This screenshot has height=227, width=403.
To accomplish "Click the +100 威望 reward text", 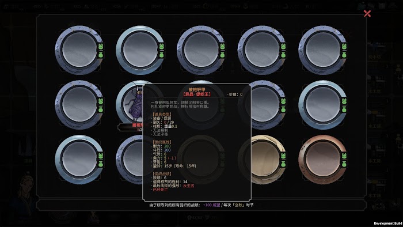I will [211, 205].
